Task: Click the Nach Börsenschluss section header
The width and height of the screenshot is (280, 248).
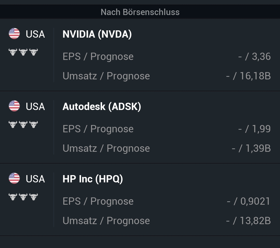Action: (140, 12)
